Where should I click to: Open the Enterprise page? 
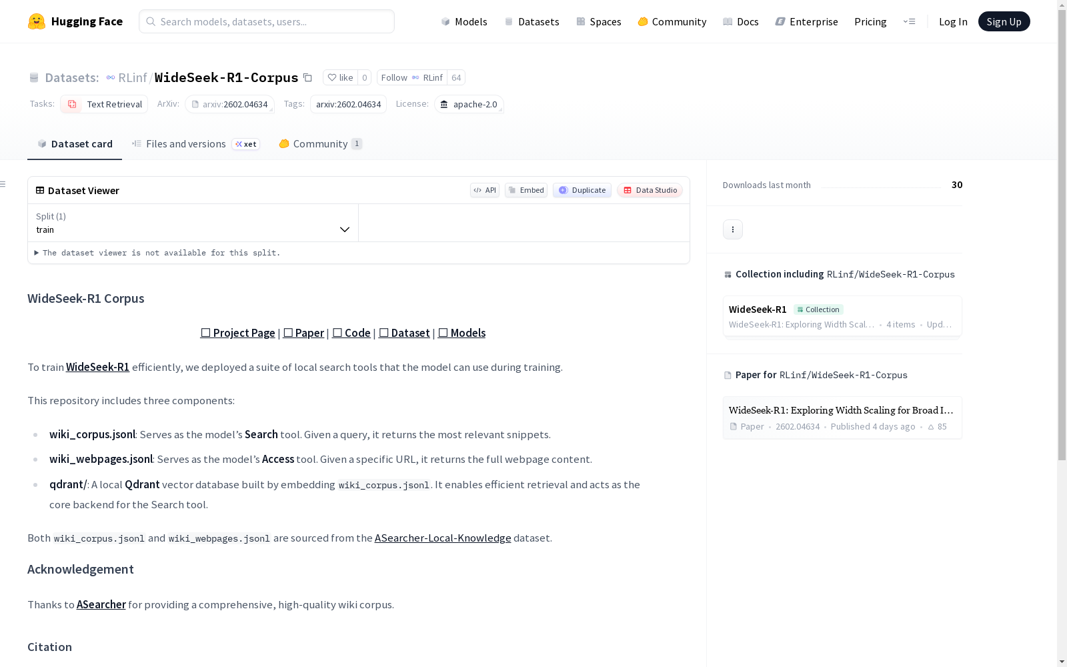(x=807, y=21)
